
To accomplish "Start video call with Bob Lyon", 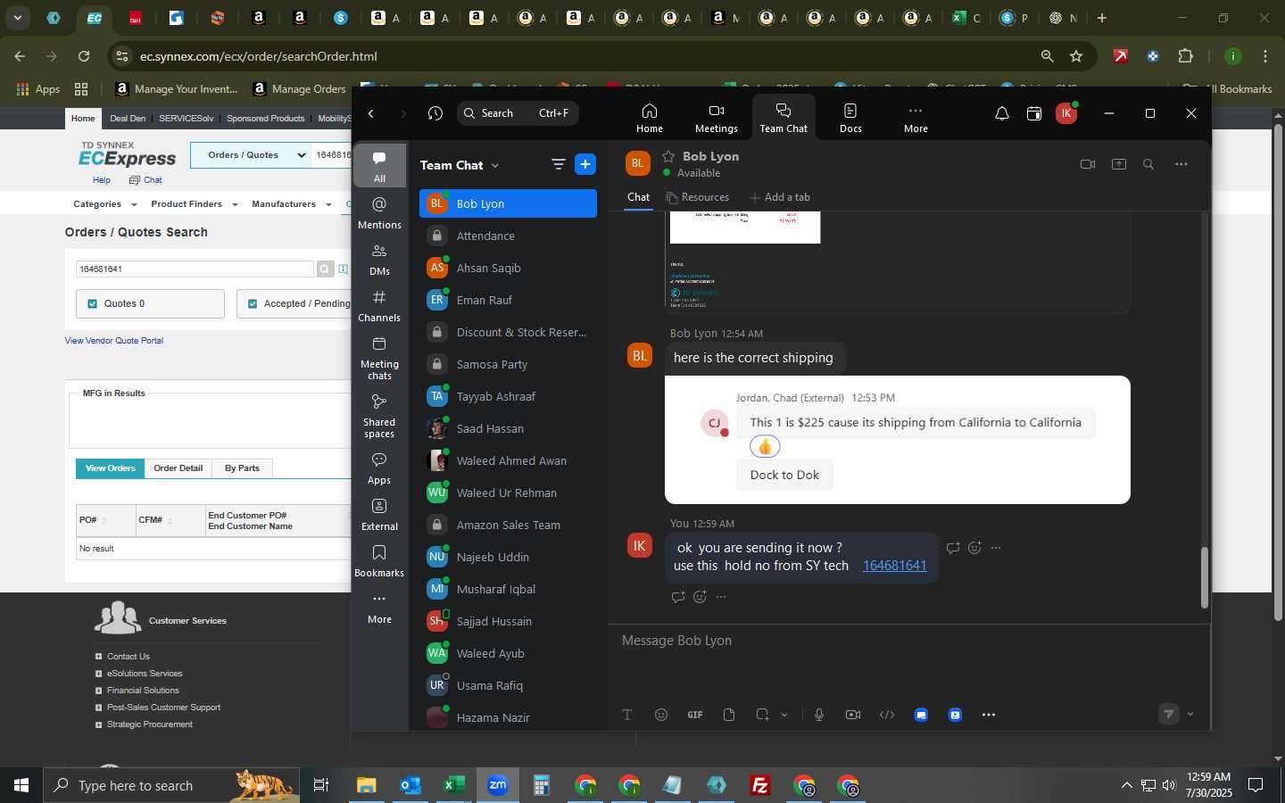I will click(1087, 164).
